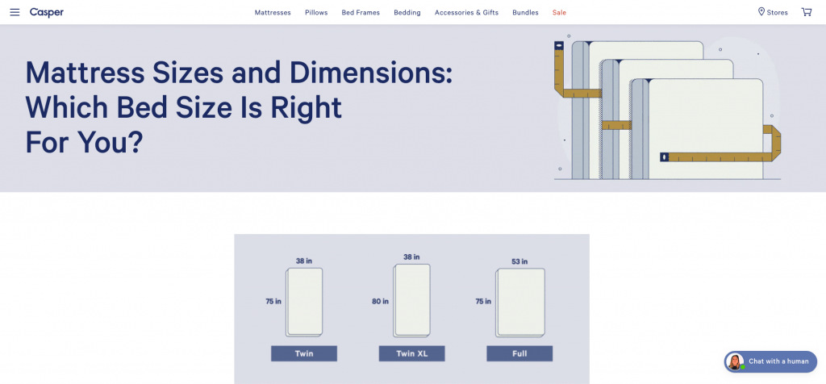The image size is (826, 384).
Task: Click '38 in' above Twin diagram
Action: coord(304,261)
